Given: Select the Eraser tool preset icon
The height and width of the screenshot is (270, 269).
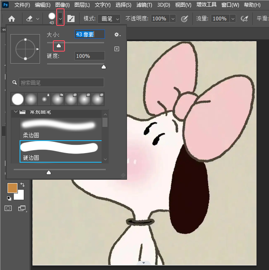Looking at the screenshot, I should 30,19.
